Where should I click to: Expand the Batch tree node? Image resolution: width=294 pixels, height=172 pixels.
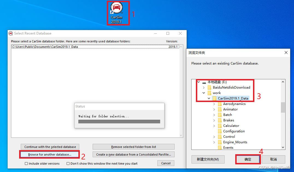coord(214,115)
